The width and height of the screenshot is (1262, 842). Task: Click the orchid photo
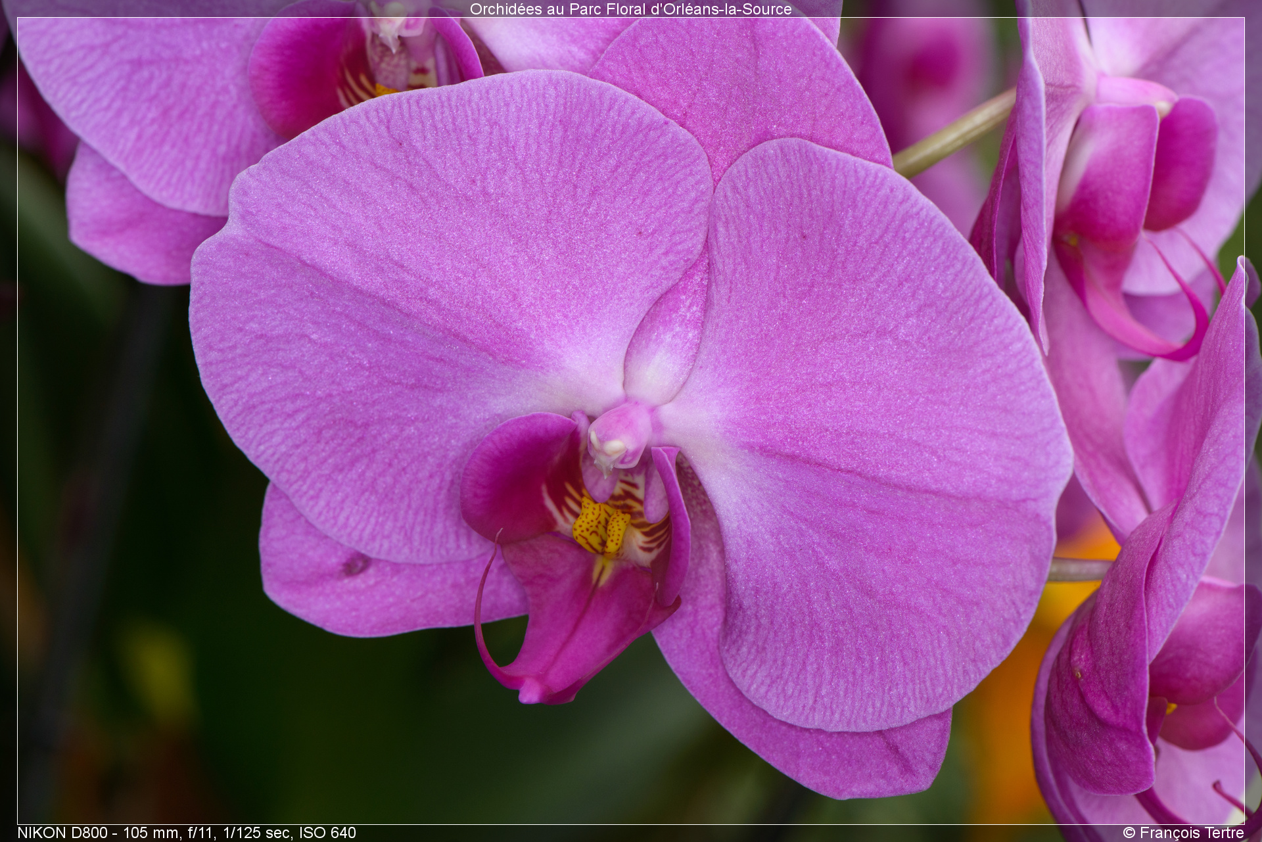coord(631,421)
